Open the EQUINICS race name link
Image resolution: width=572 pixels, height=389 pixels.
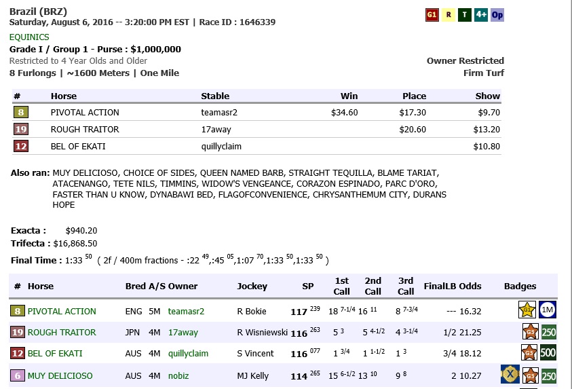(x=29, y=37)
